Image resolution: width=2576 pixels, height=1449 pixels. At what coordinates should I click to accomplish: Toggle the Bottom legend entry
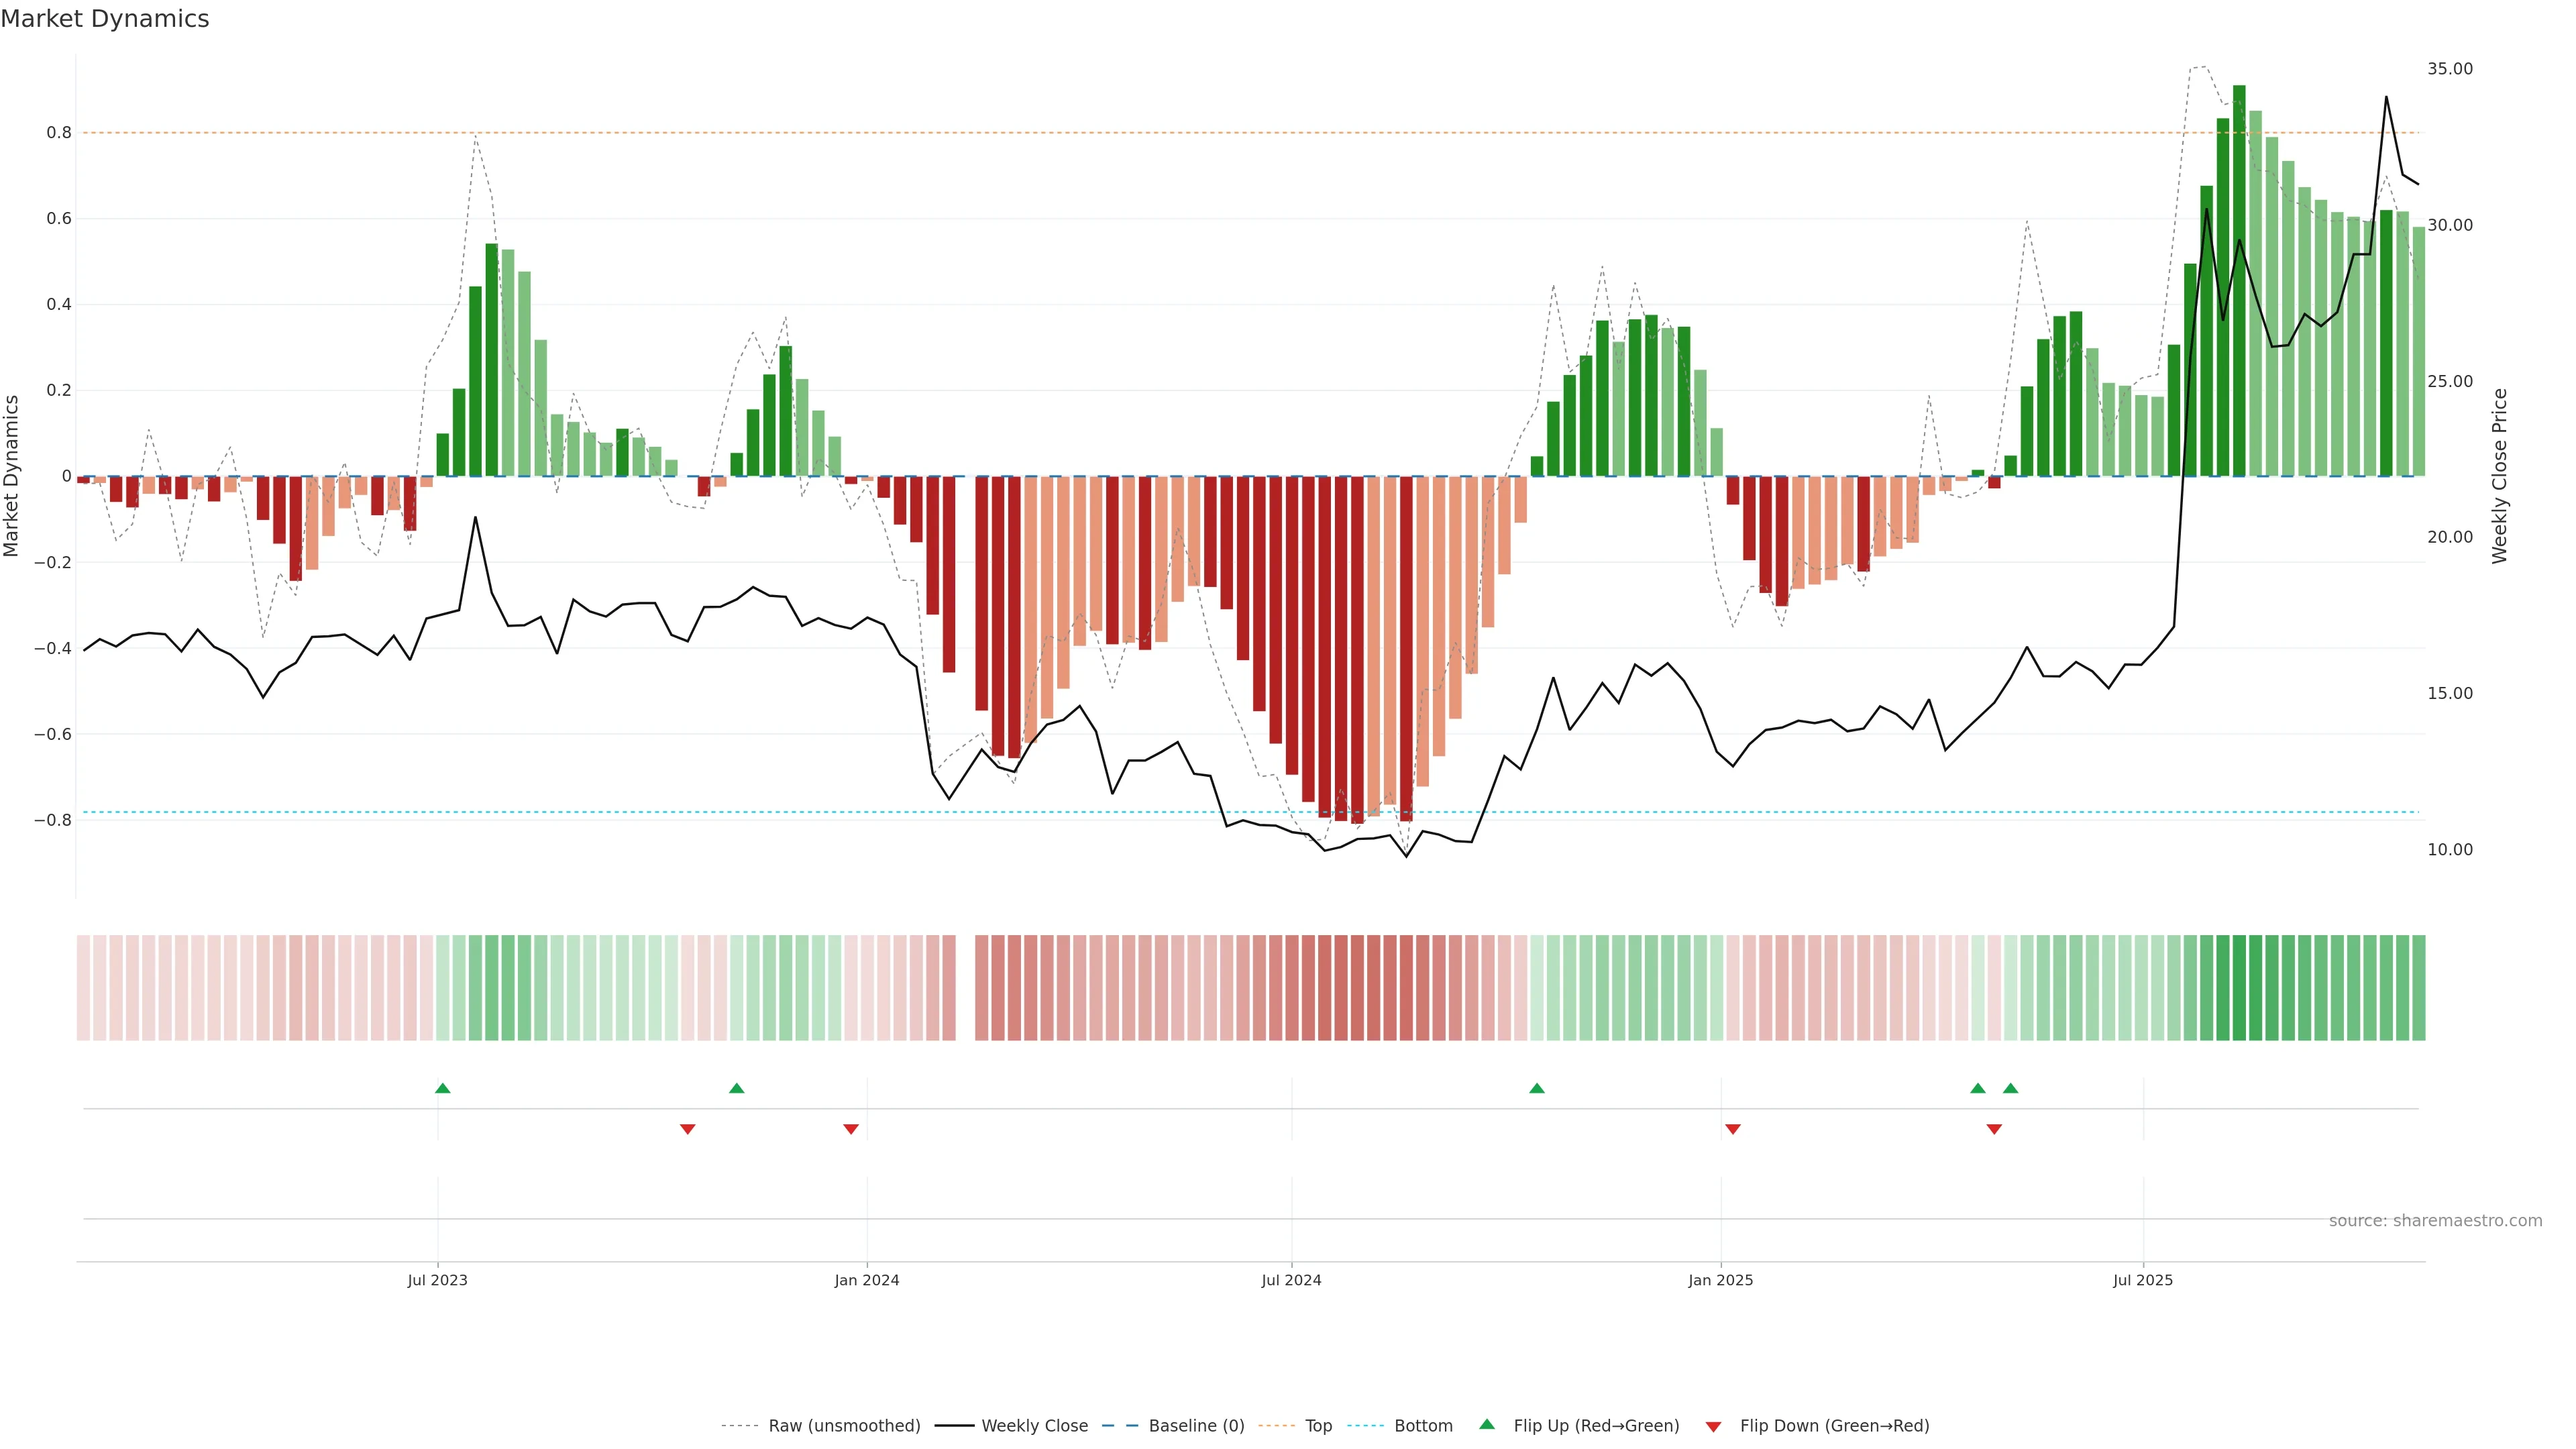[x=1423, y=1426]
